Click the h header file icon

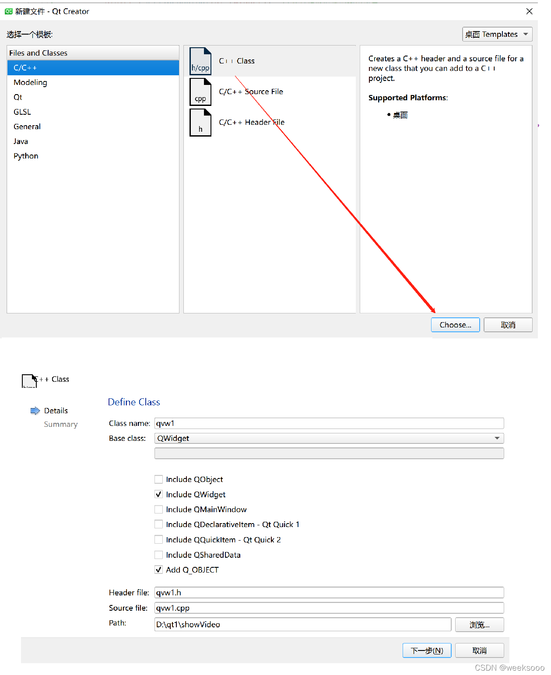point(200,123)
